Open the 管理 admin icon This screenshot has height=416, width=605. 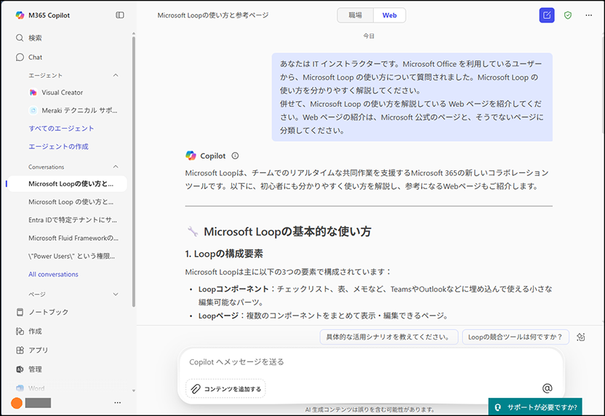tap(20, 369)
